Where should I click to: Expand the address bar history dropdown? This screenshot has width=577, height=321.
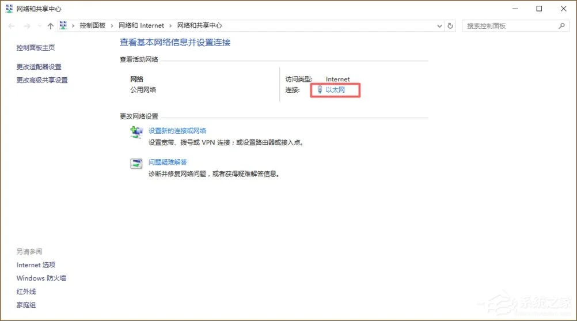coord(439,26)
